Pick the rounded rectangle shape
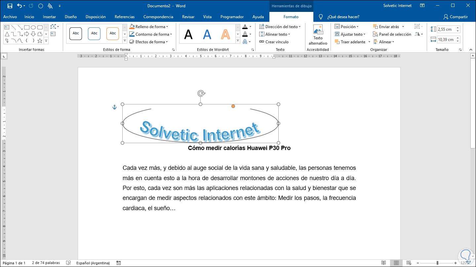Viewport: 476px width, 267px height. click(40, 27)
